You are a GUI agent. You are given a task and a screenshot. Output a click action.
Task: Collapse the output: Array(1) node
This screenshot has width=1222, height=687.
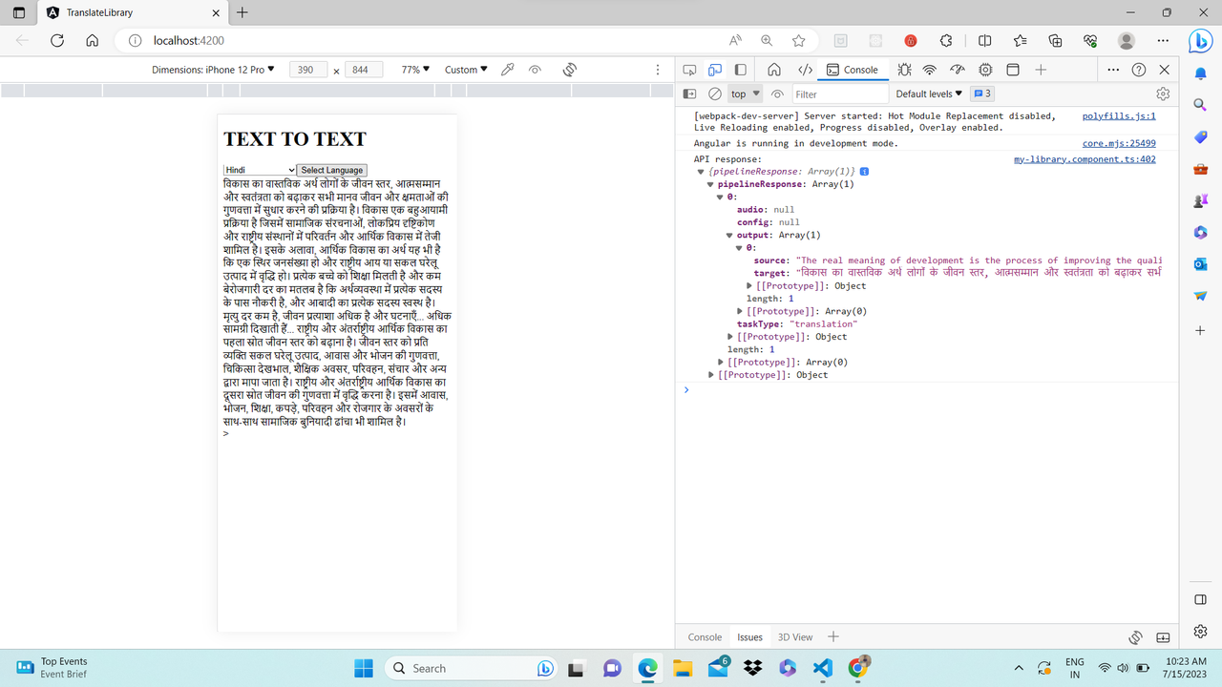729,235
